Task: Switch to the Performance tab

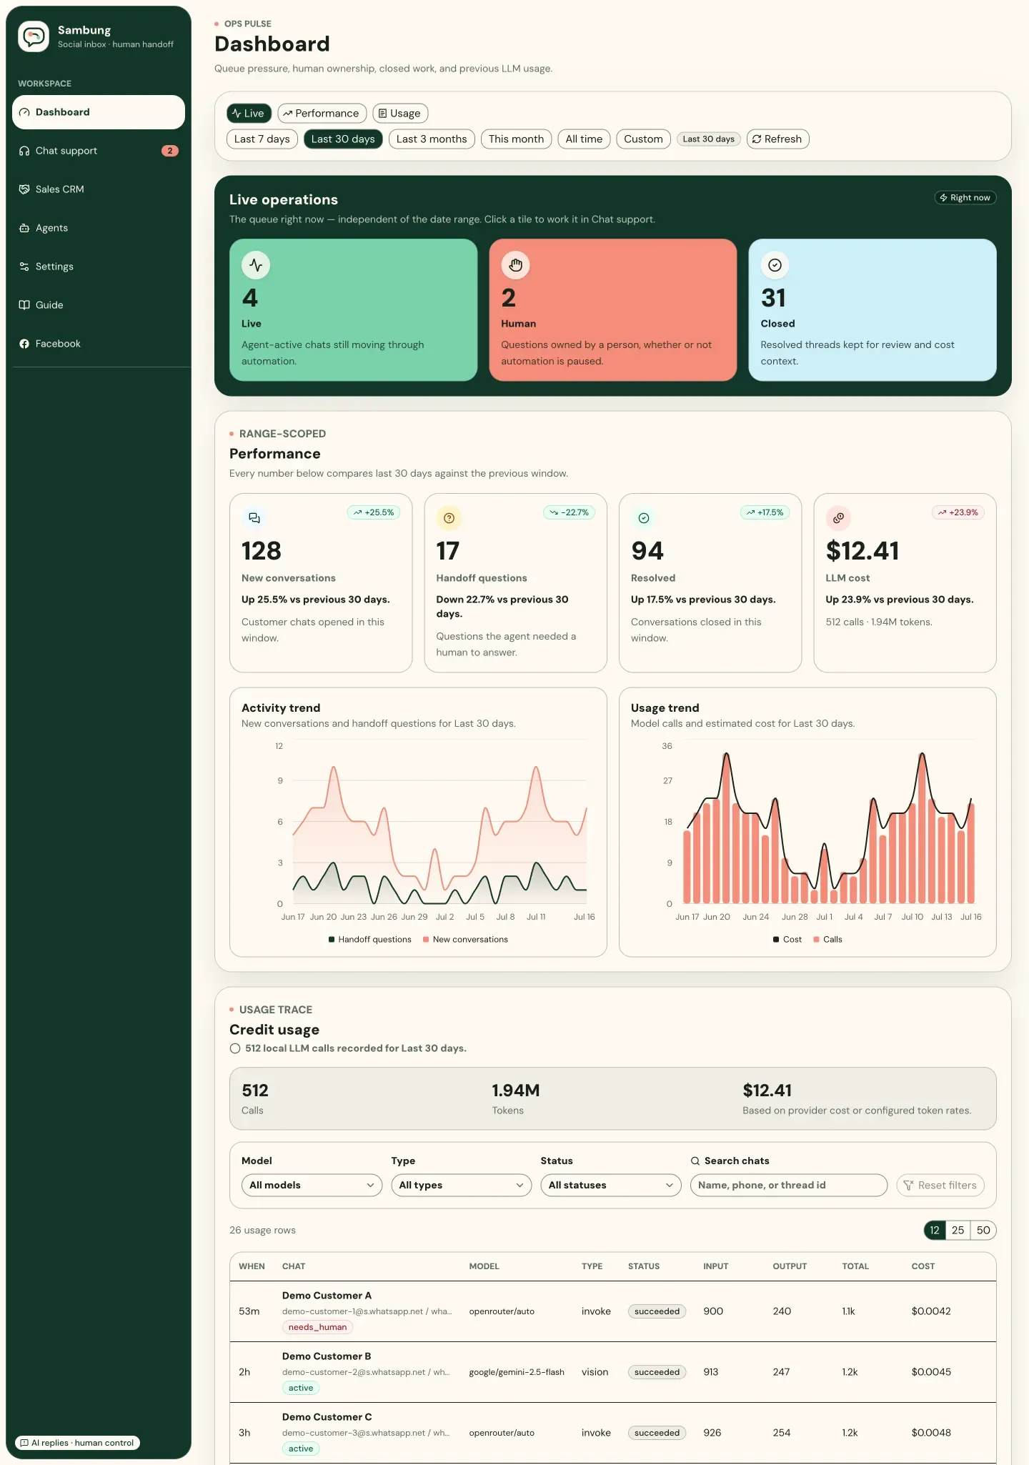Action: click(x=322, y=113)
